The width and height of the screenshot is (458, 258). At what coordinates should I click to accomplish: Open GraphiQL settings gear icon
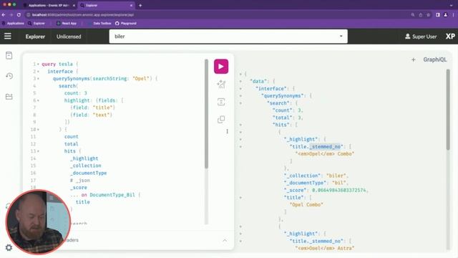tap(9, 247)
